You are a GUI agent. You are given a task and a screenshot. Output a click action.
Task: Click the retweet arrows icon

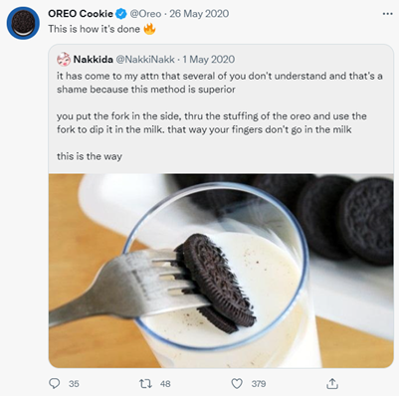pyautogui.click(x=145, y=384)
